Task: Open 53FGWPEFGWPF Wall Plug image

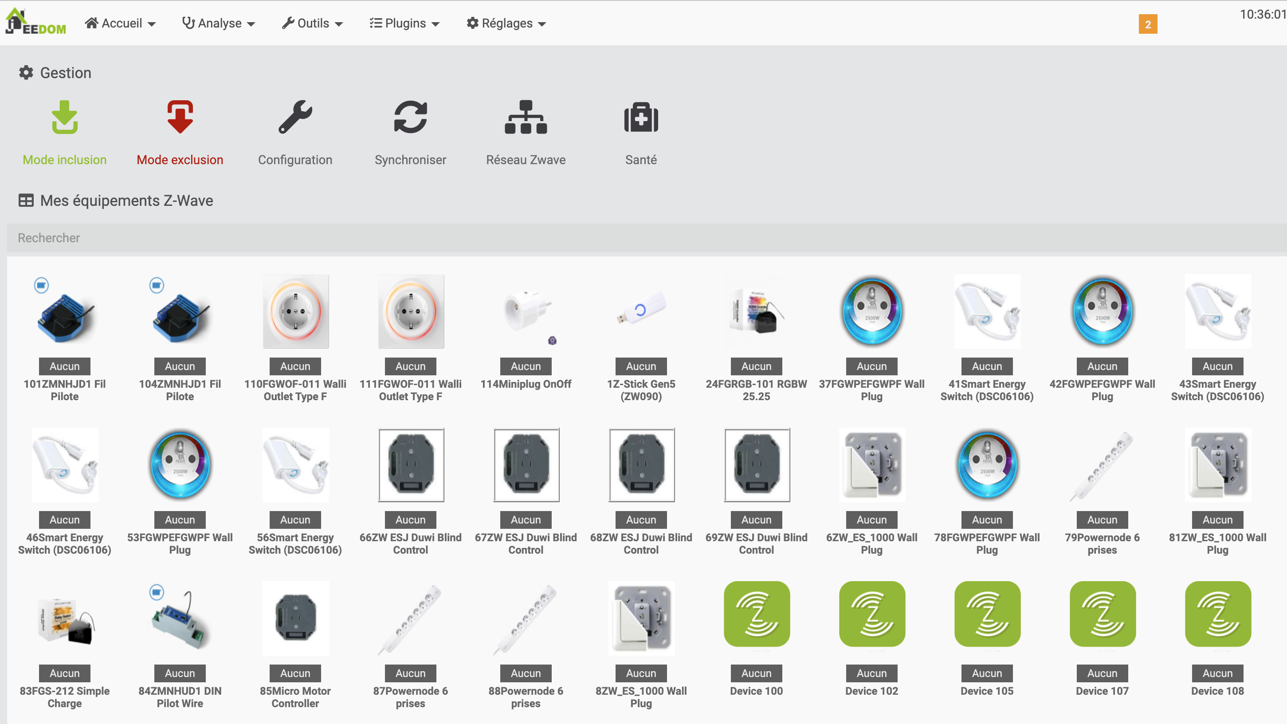Action: point(180,464)
